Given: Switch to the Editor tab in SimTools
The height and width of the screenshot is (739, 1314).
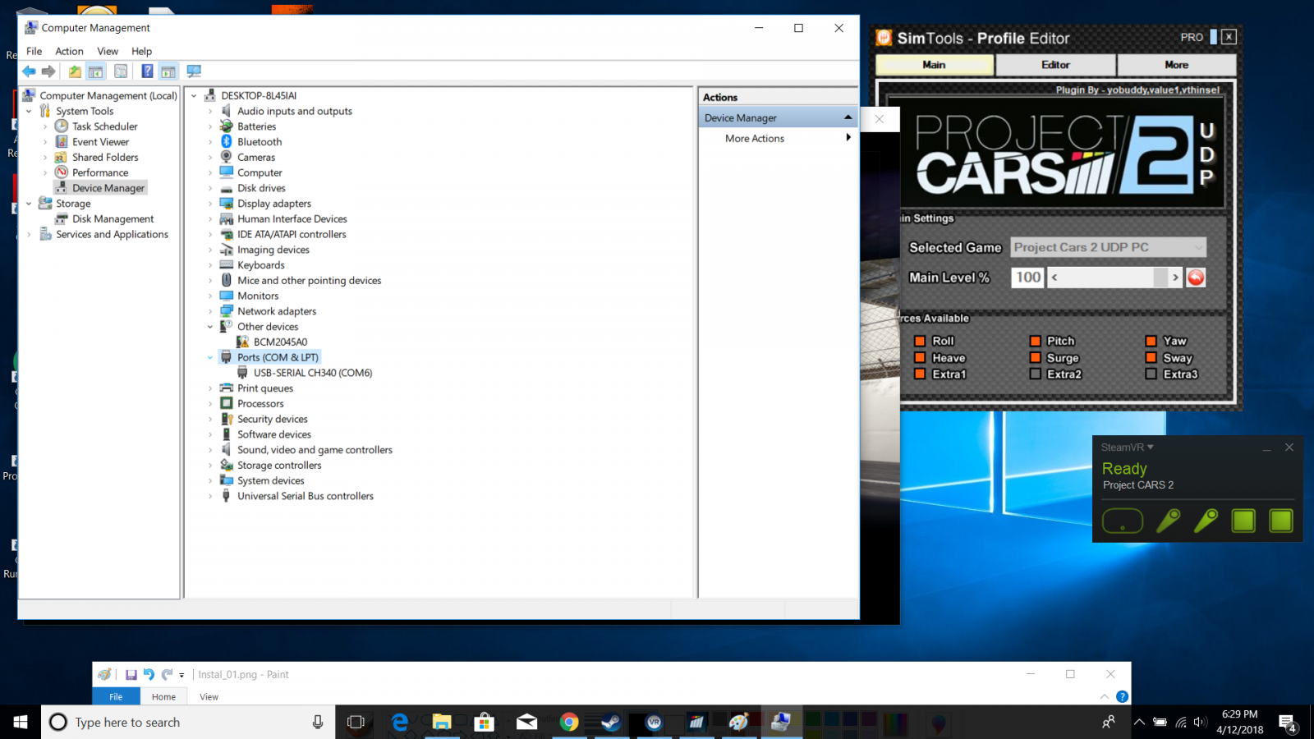Looking at the screenshot, I should click(1055, 65).
